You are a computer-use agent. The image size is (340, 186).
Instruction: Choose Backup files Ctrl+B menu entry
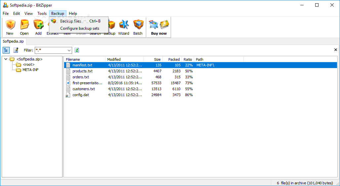point(79,21)
